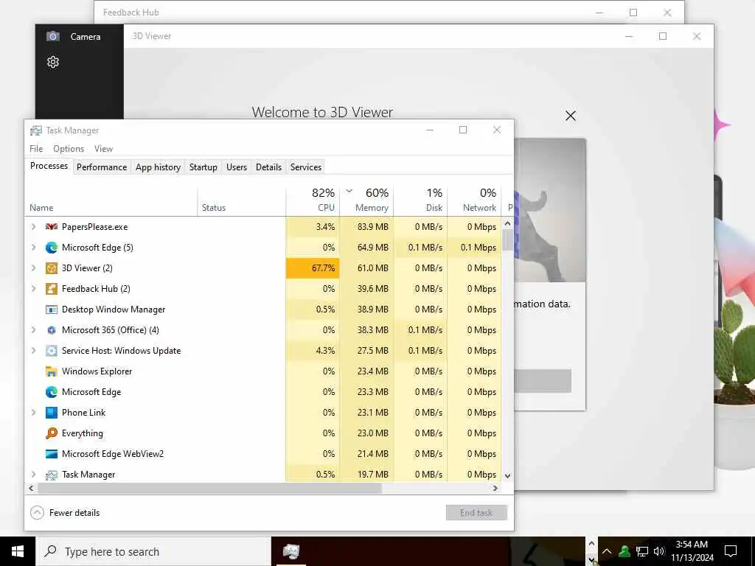Click the single Microsoft Edge process icon
The width and height of the screenshot is (755, 566).
point(51,392)
